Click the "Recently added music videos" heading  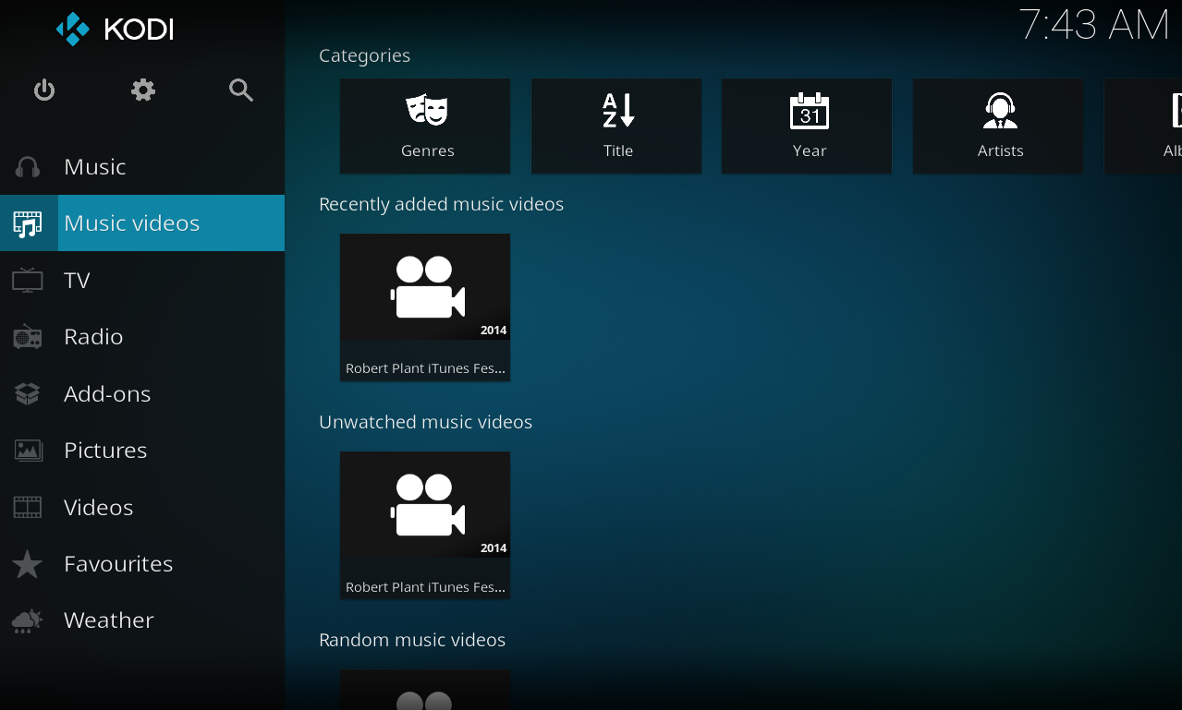442,204
